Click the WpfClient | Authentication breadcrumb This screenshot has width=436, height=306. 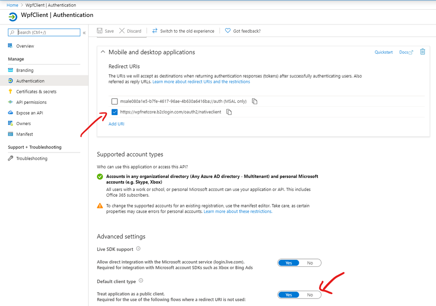pyautogui.click(x=51, y=5)
